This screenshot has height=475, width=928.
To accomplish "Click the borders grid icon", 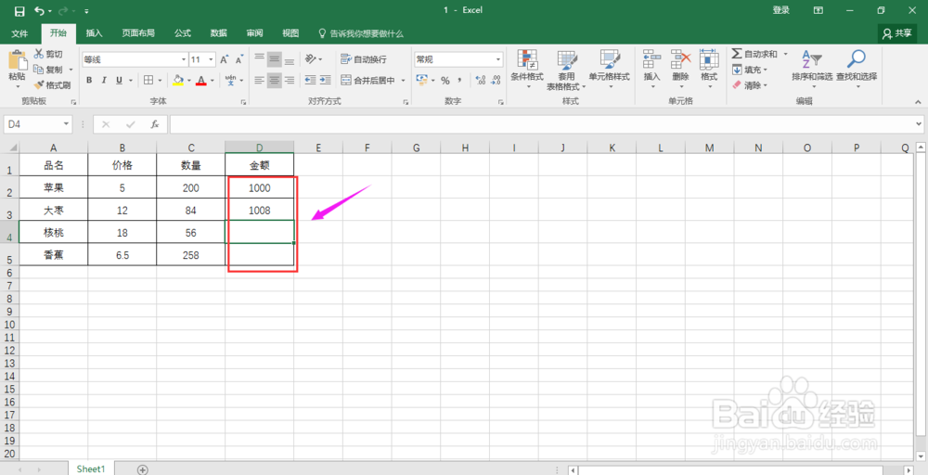I will click(x=148, y=81).
